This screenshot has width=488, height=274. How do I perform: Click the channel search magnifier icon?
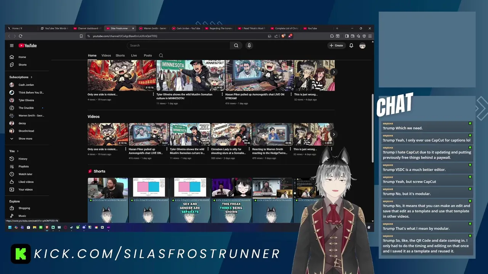[161, 56]
